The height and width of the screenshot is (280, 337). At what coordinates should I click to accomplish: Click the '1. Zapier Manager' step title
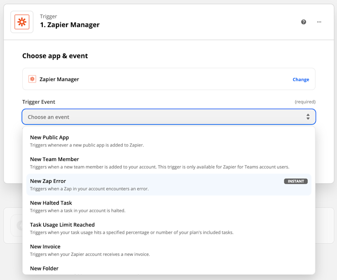click(x=70, y=25)
